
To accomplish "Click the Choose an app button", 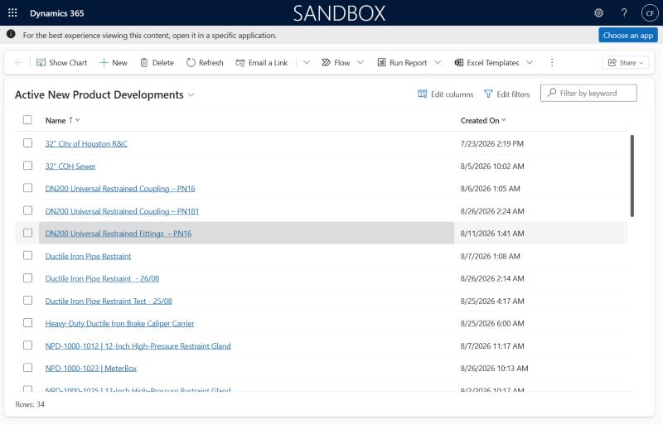I will [628, 35].
